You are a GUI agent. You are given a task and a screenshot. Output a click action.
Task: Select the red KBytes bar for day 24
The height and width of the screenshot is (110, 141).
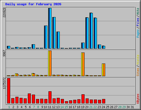[x=104, y=101]
